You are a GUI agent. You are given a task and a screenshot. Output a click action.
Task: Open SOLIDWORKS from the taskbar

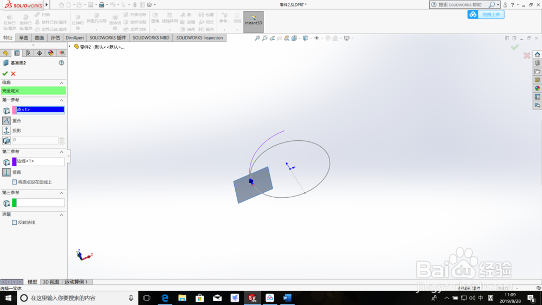coord(253,298)
